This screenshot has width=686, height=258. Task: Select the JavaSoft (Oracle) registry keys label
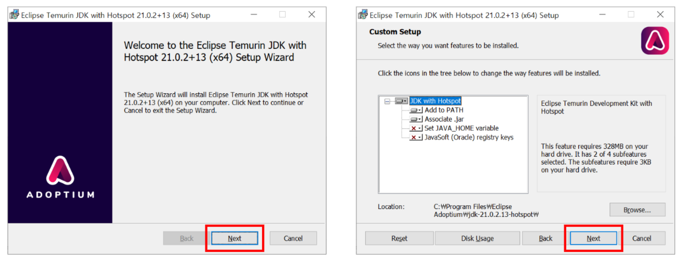tap(469, 137)
